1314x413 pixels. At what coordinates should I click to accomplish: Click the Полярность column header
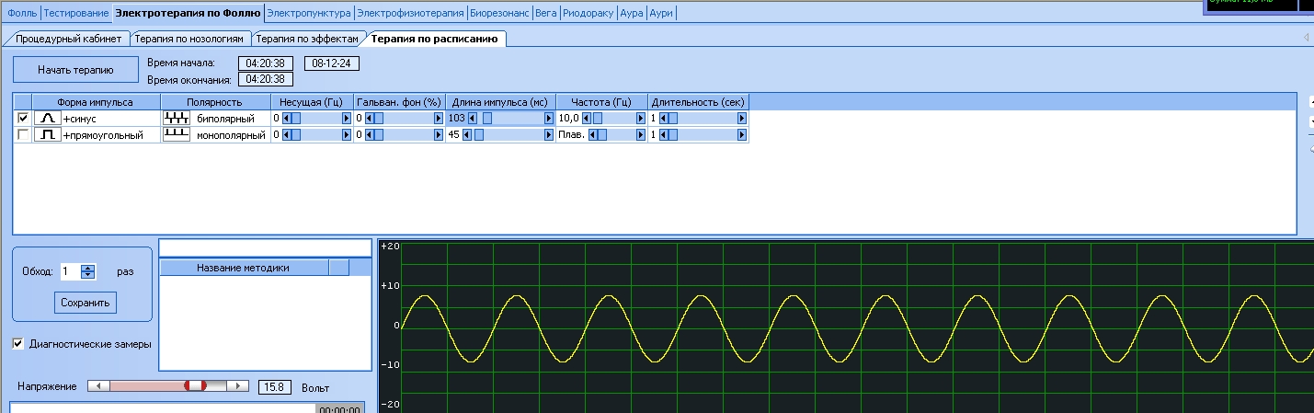[215, 101]
